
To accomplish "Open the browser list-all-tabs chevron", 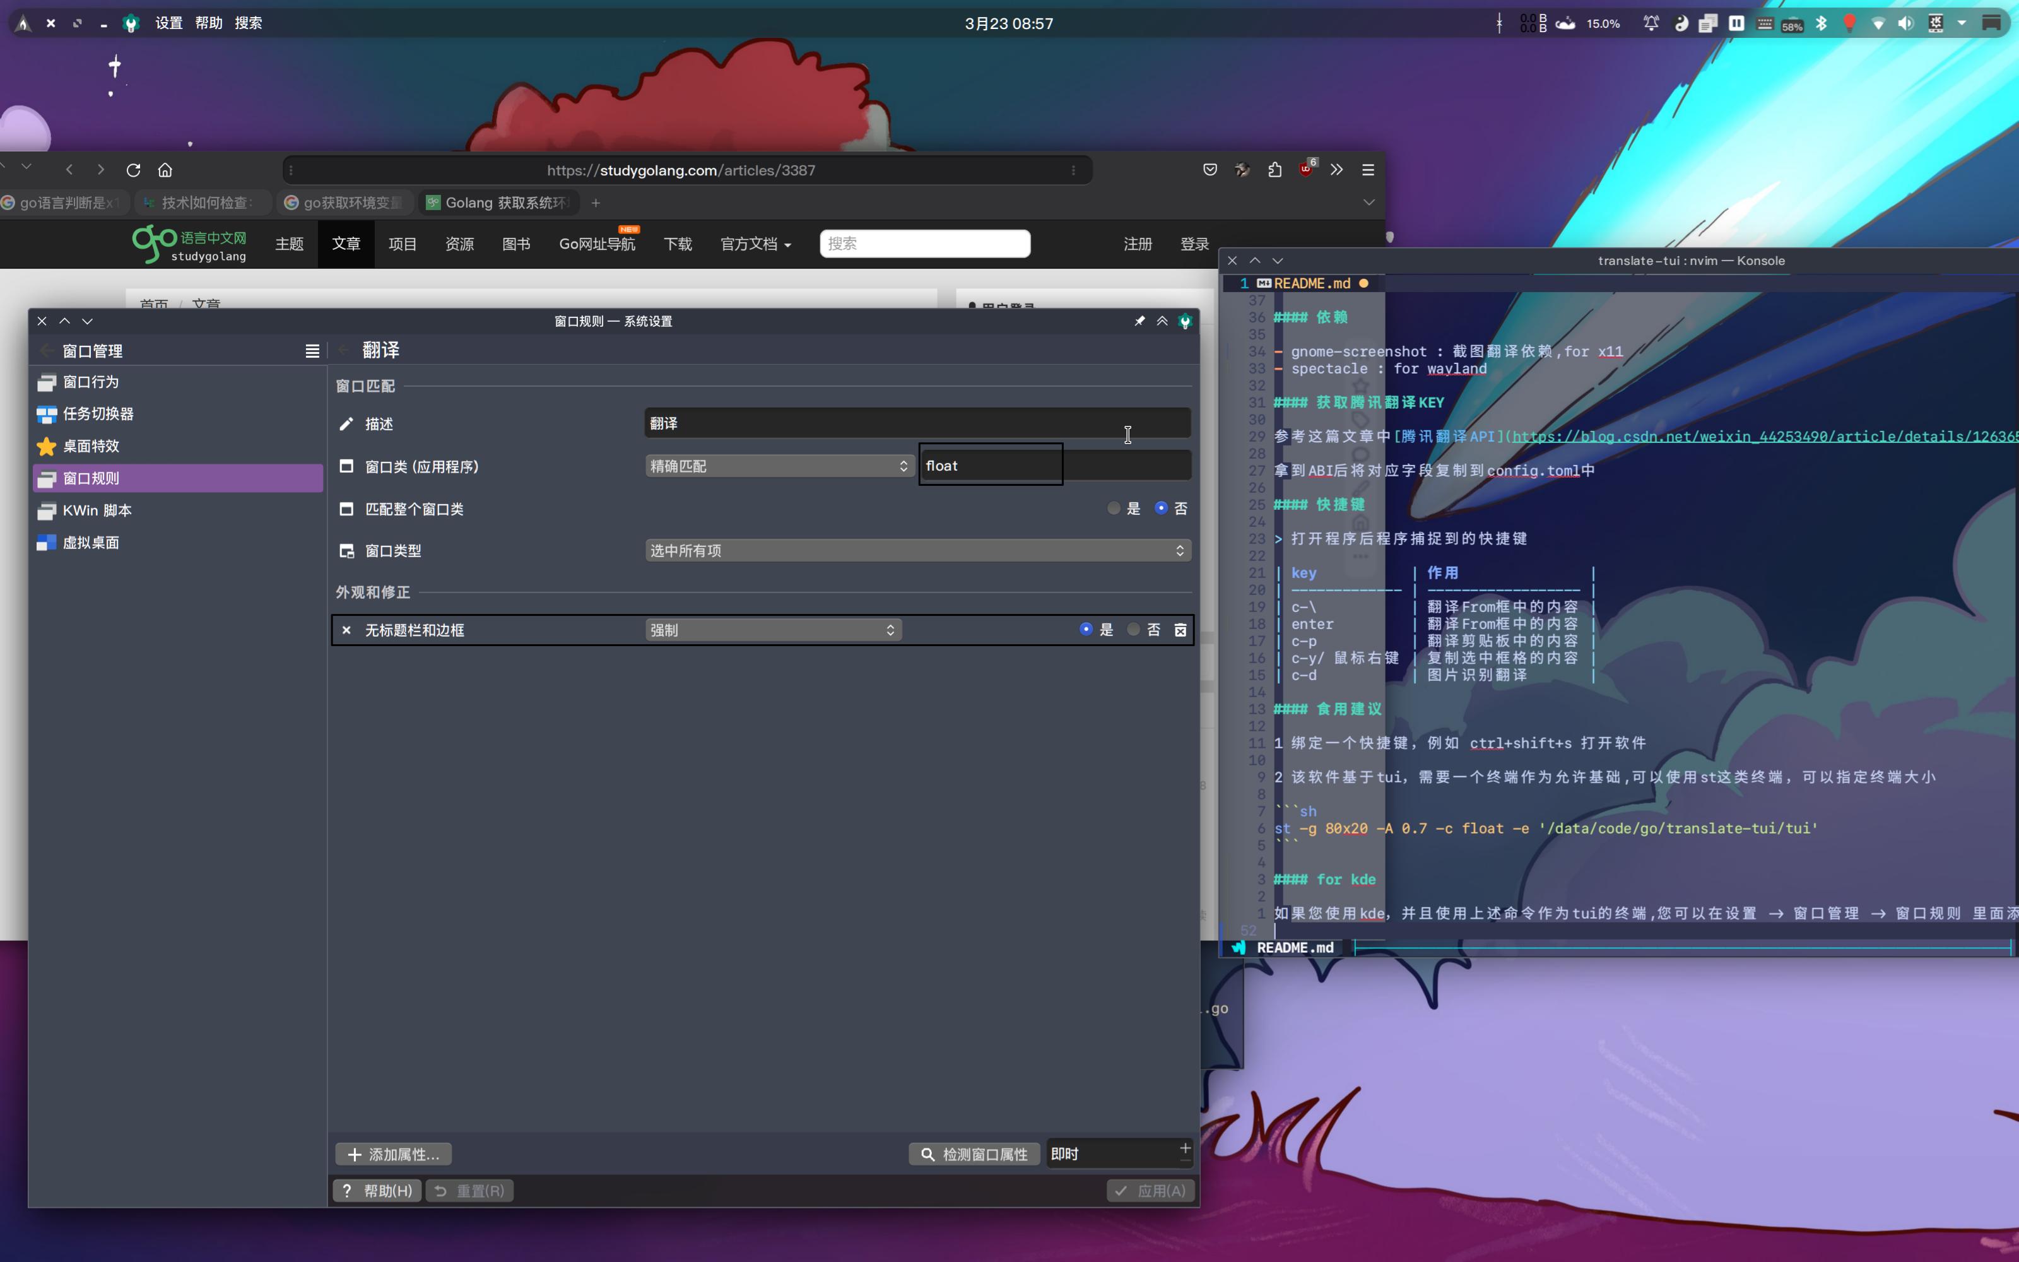I will [1369, 203].
